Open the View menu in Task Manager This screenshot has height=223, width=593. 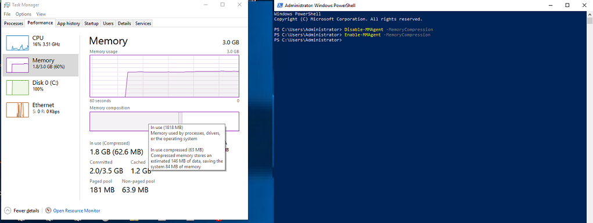coord(41,14)
